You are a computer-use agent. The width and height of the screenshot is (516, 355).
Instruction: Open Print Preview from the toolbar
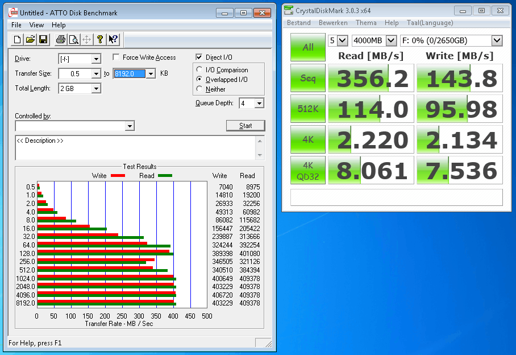point(73,39)
